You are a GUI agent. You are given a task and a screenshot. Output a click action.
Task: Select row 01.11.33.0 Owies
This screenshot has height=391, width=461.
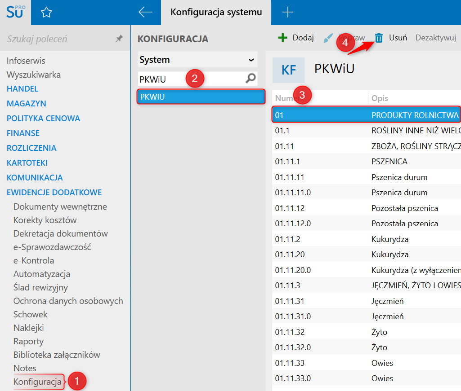[367, 378]
